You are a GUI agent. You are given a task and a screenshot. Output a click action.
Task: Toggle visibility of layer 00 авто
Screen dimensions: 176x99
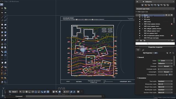click(140, 17)
